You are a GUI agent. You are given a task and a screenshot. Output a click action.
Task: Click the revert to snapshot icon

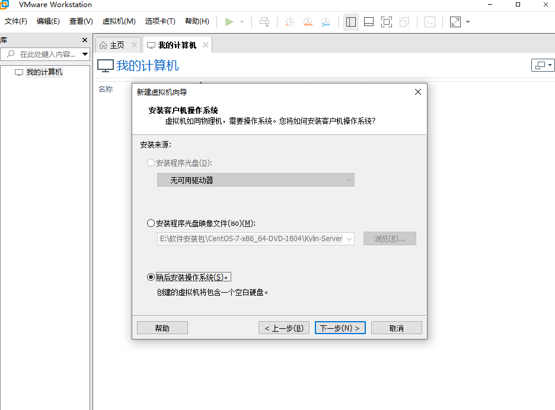click(x=308, y=22)
